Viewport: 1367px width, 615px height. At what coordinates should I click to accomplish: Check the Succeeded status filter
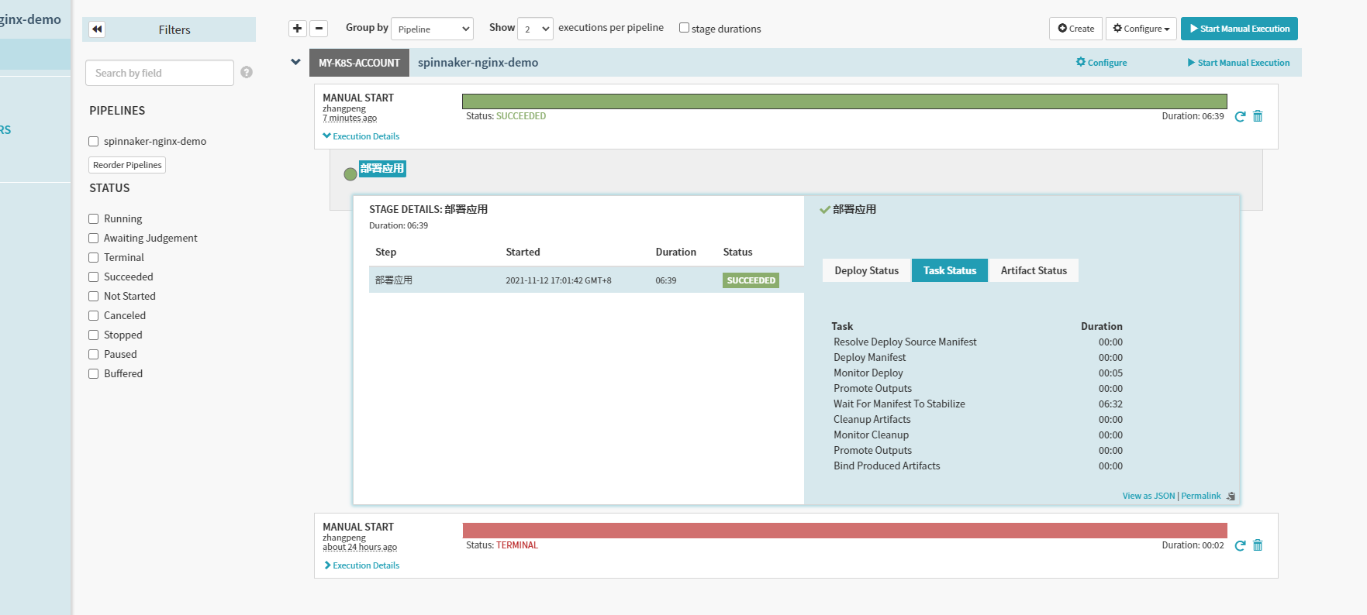94,277
